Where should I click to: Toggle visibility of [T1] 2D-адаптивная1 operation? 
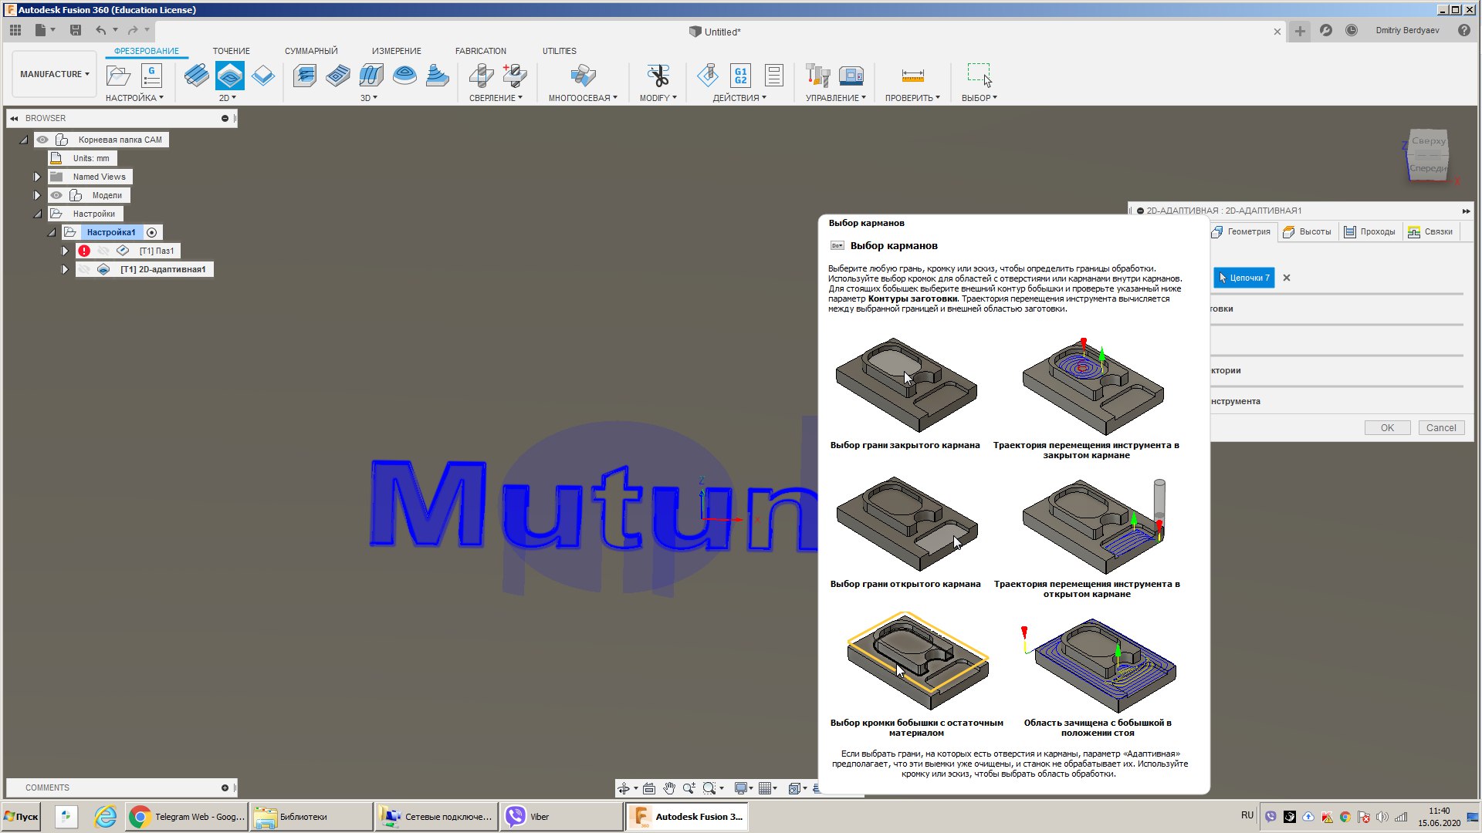click(x=84, y=269)
